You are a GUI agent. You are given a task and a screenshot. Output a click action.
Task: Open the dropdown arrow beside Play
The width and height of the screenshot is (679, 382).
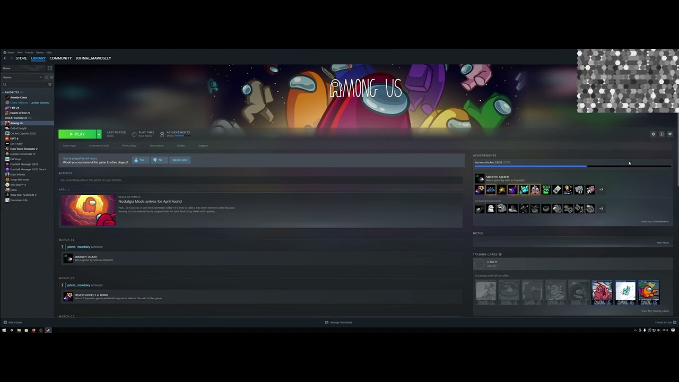[x=99, y=134]
